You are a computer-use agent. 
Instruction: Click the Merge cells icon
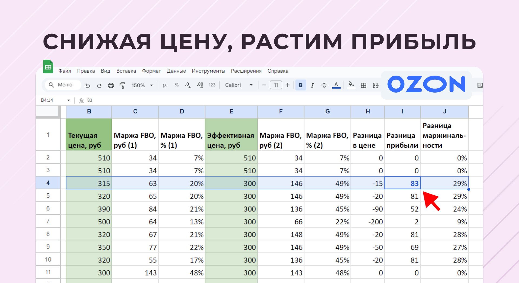[375, 85]
